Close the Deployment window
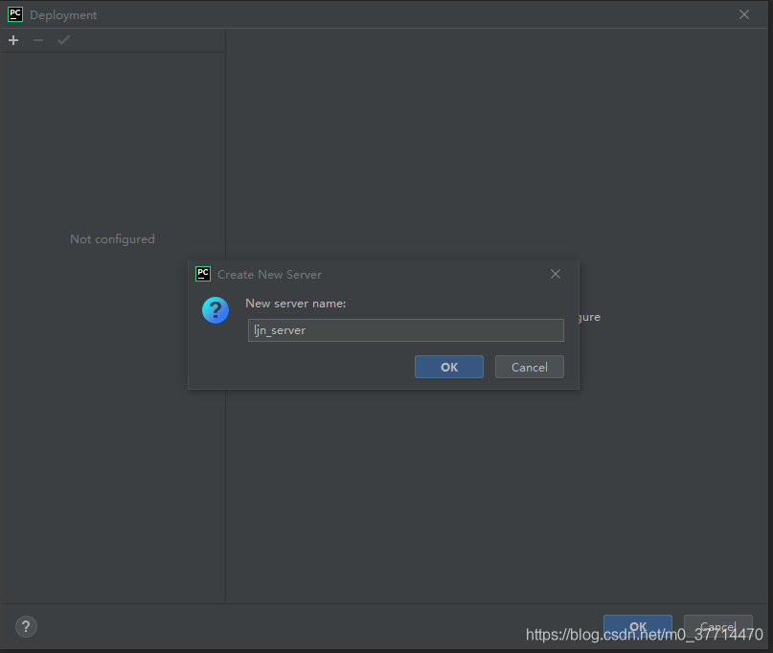 (744, 14)
